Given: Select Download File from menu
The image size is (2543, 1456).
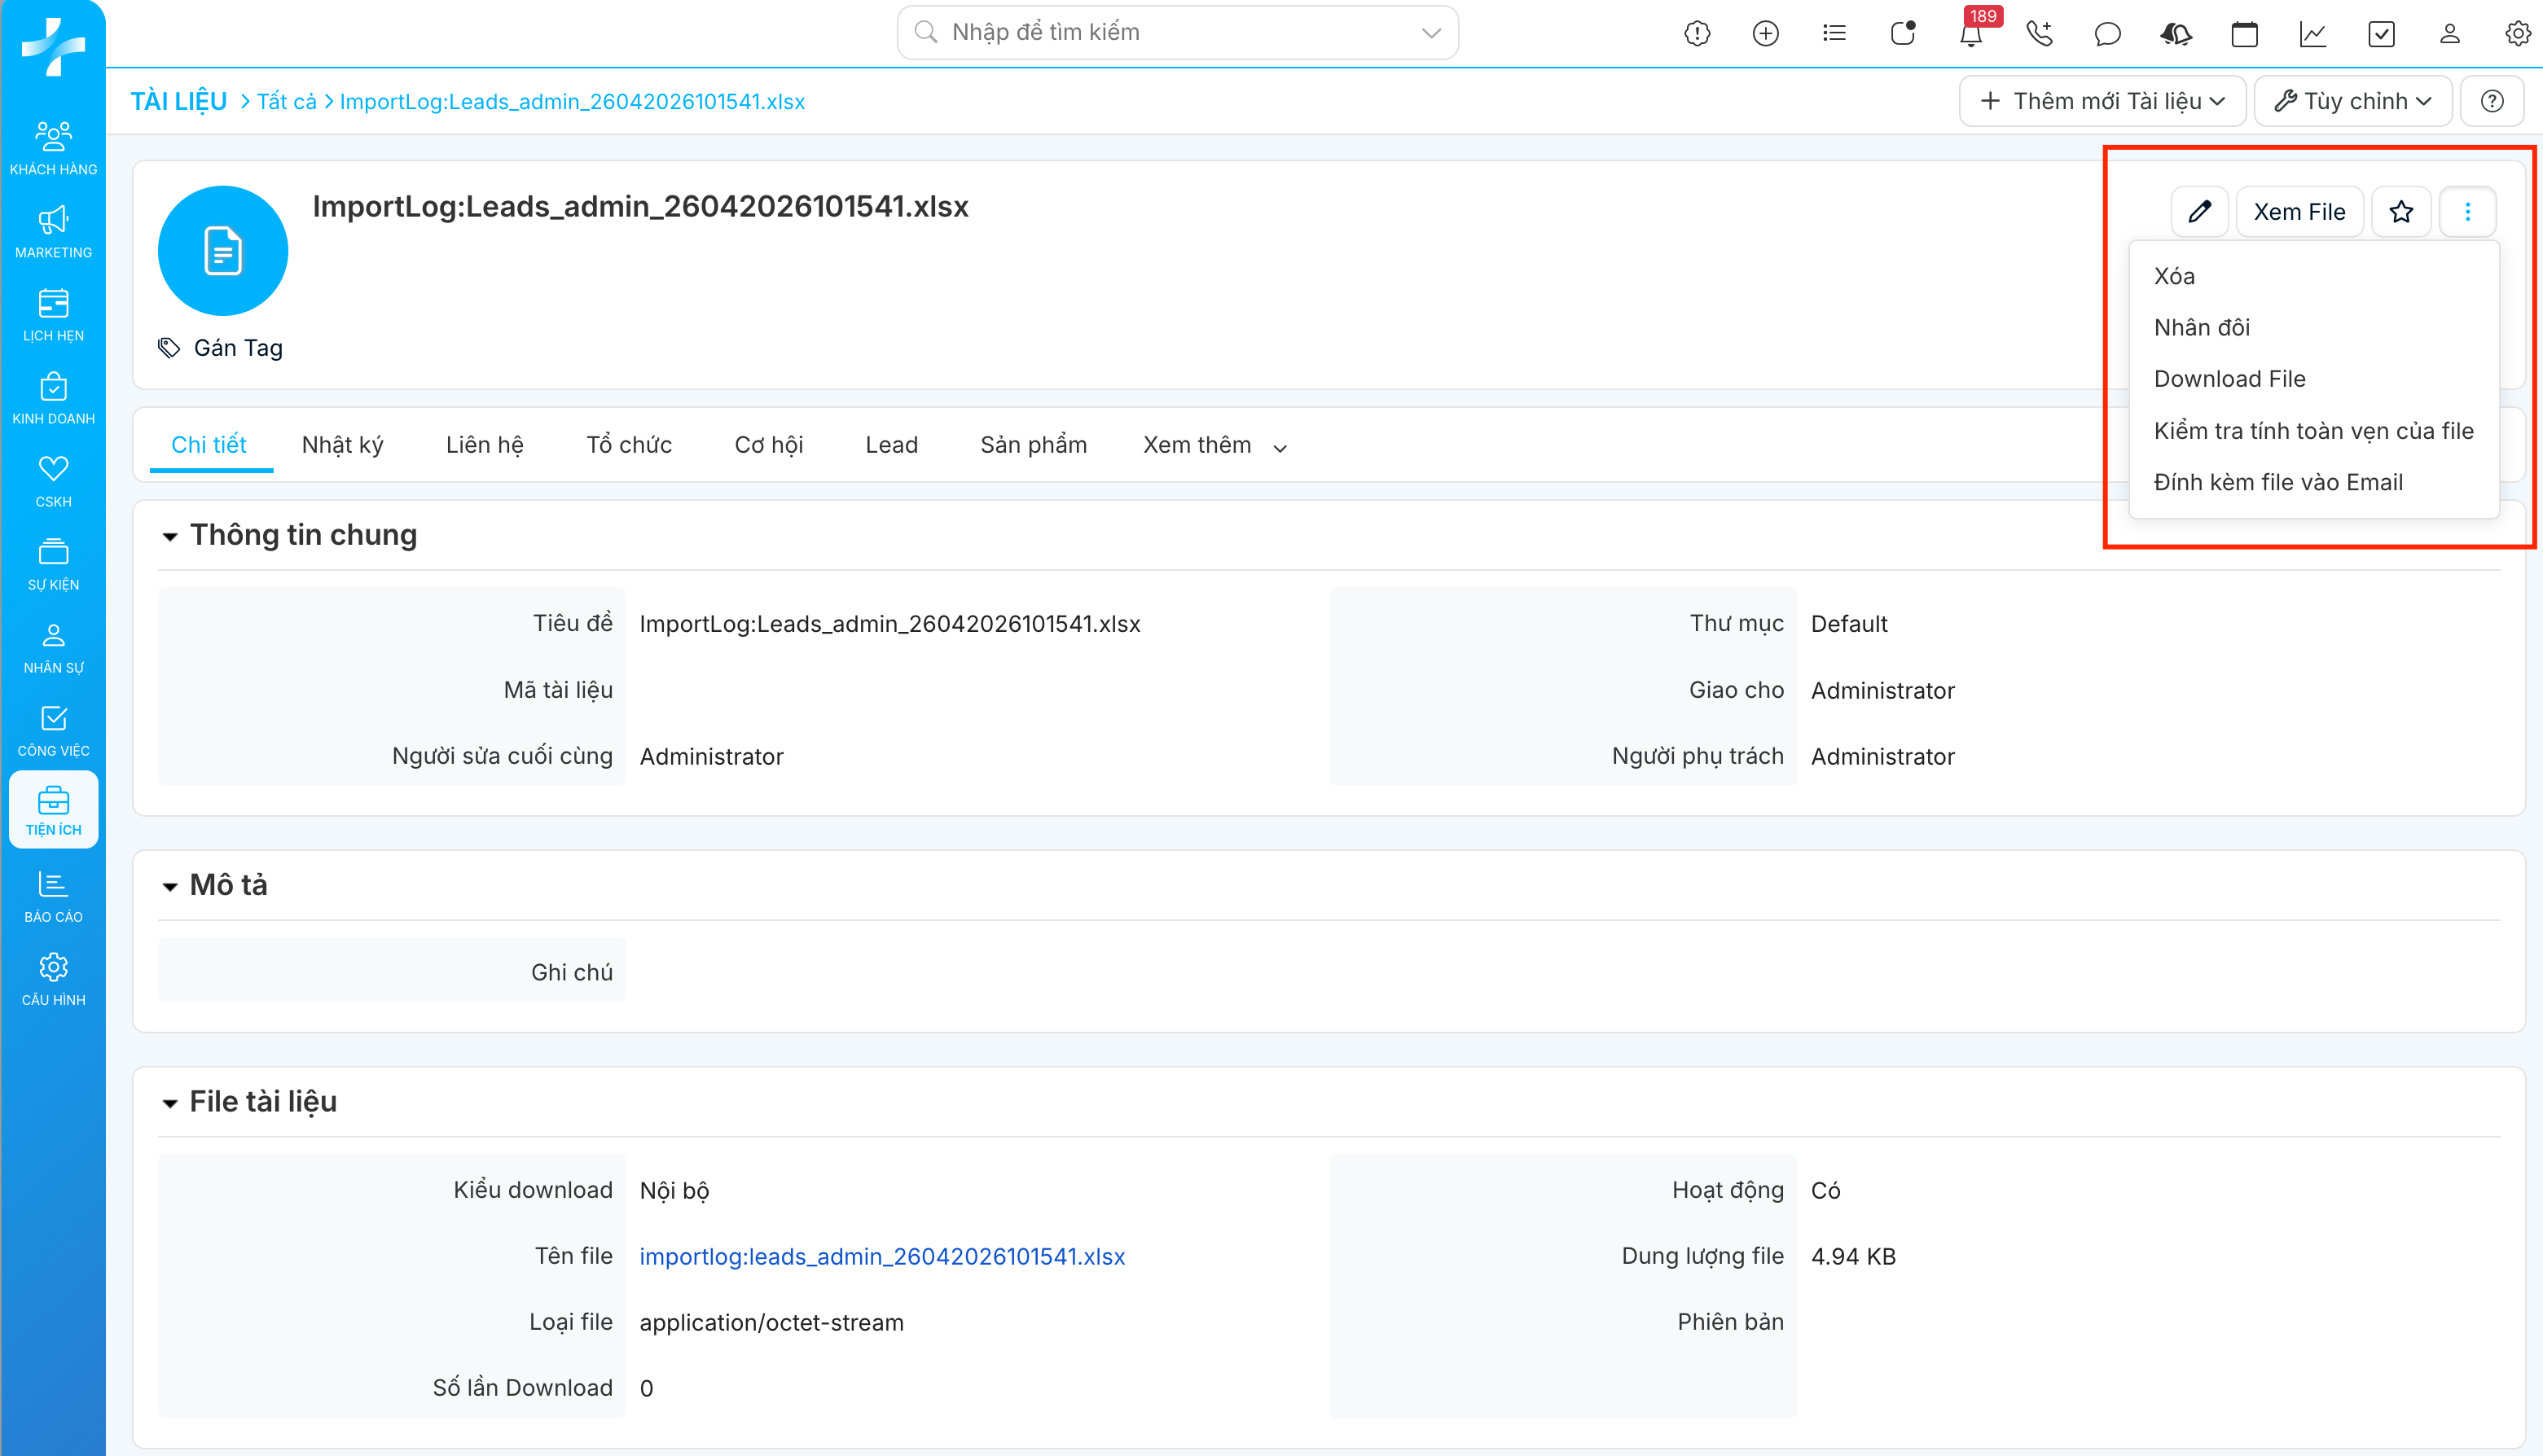Looking at the screenshot, I should pyautogui.click(x=2229, y=379).
